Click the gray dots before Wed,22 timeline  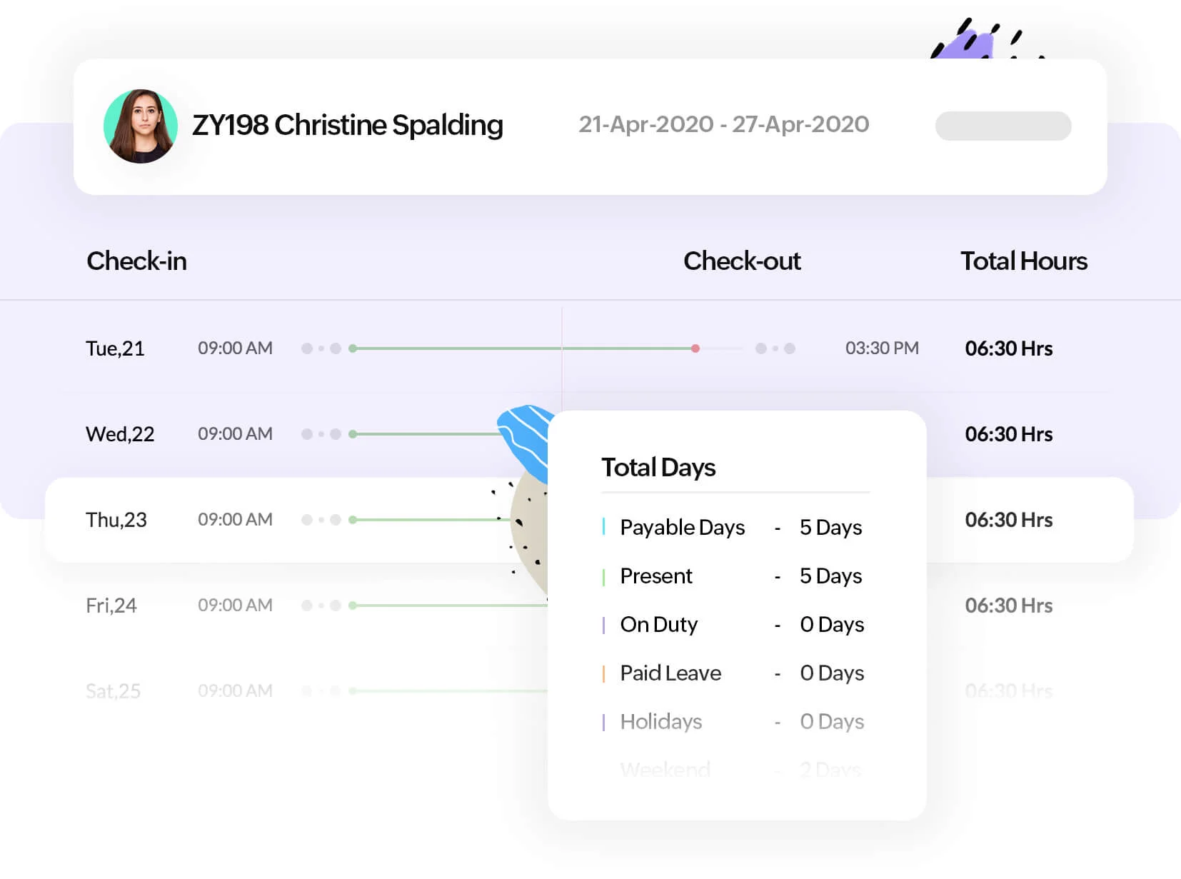pos(321,434)
